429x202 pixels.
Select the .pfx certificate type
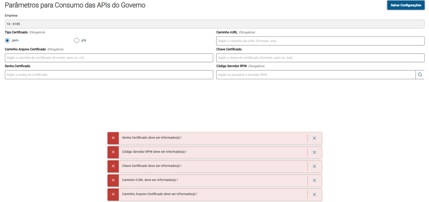(x=77, y=40)
